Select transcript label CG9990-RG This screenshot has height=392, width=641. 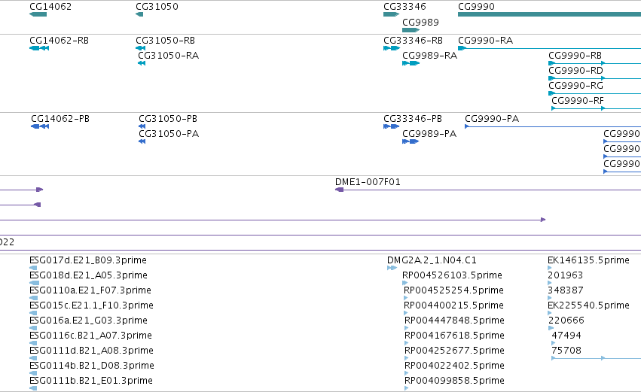click(x=575, y=86)
